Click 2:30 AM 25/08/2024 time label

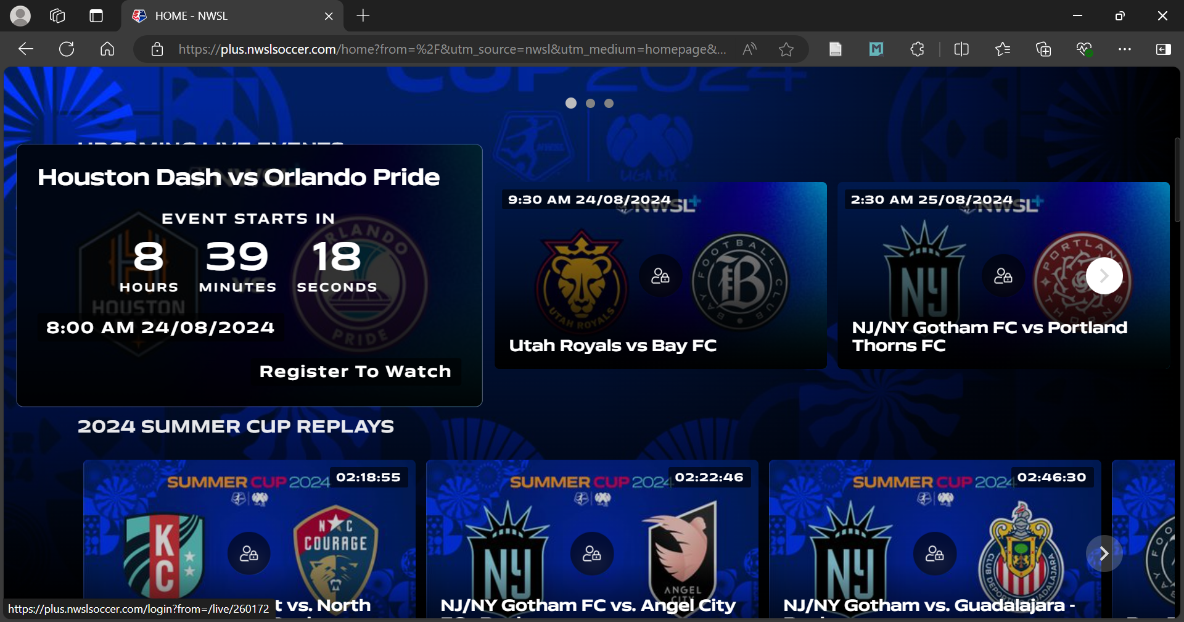click(932, 199)
